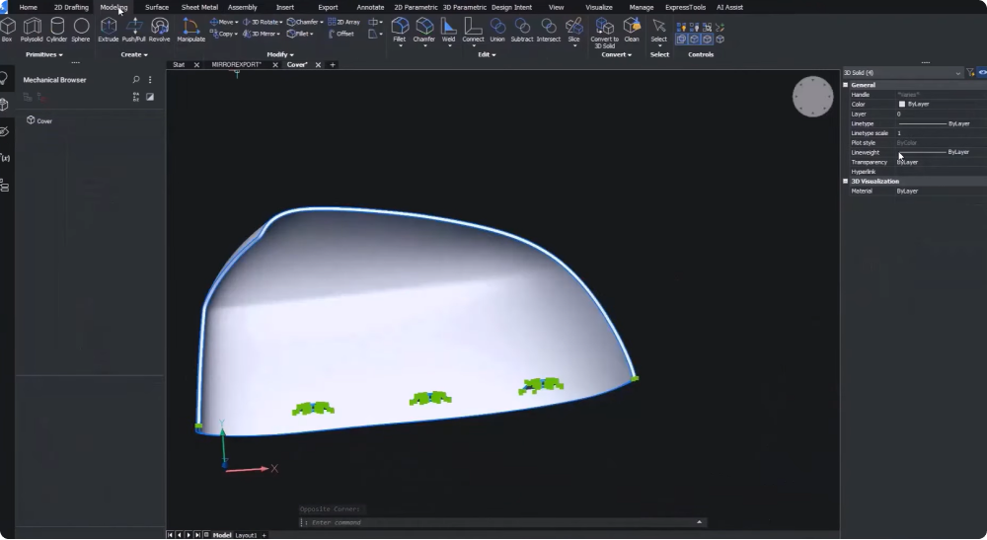Select the Connect tool
The image size is (987, 540).
(473, 31)
